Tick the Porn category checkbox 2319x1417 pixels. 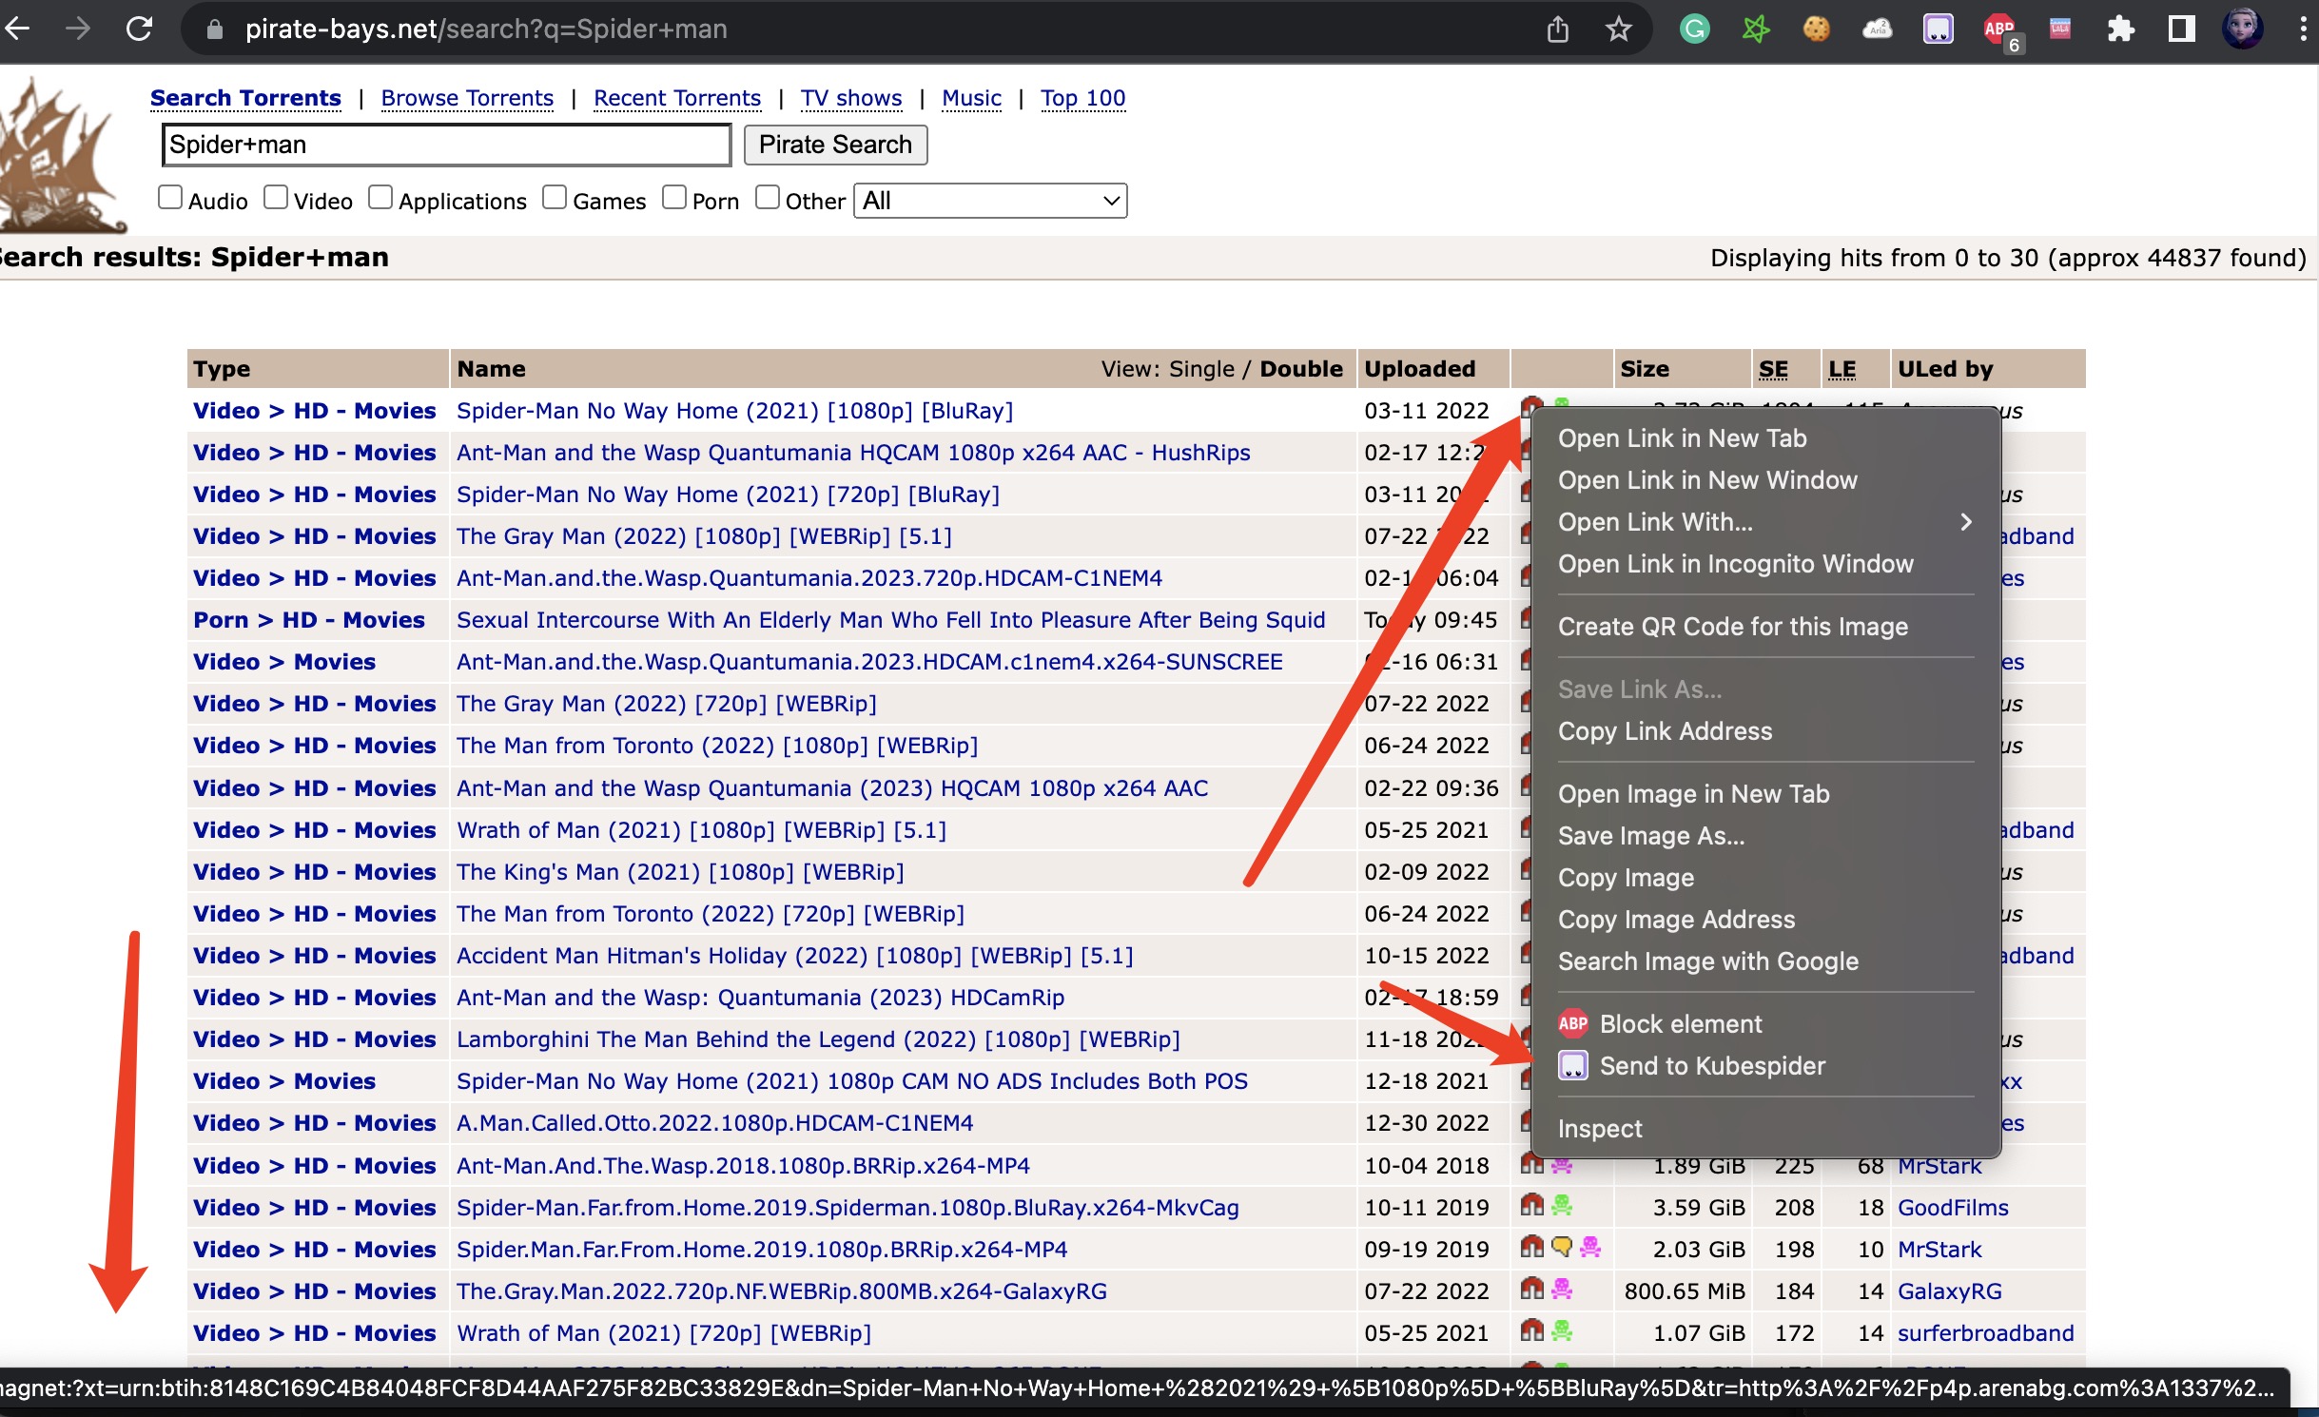[674, 198]
